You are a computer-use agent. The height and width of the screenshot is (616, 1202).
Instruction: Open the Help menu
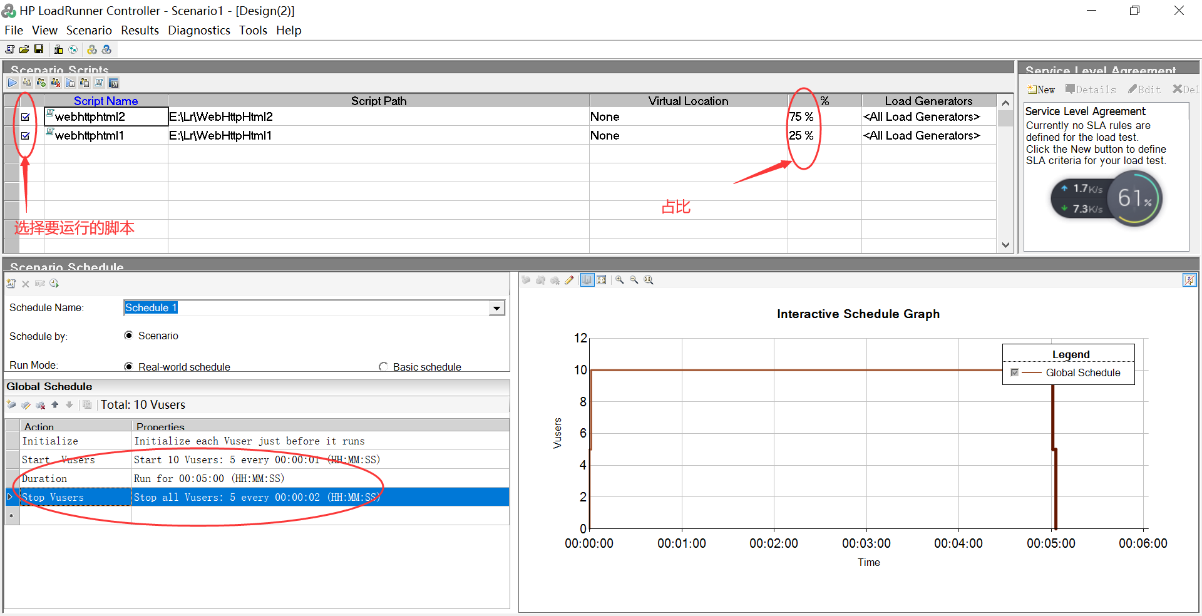coord(289,30)
